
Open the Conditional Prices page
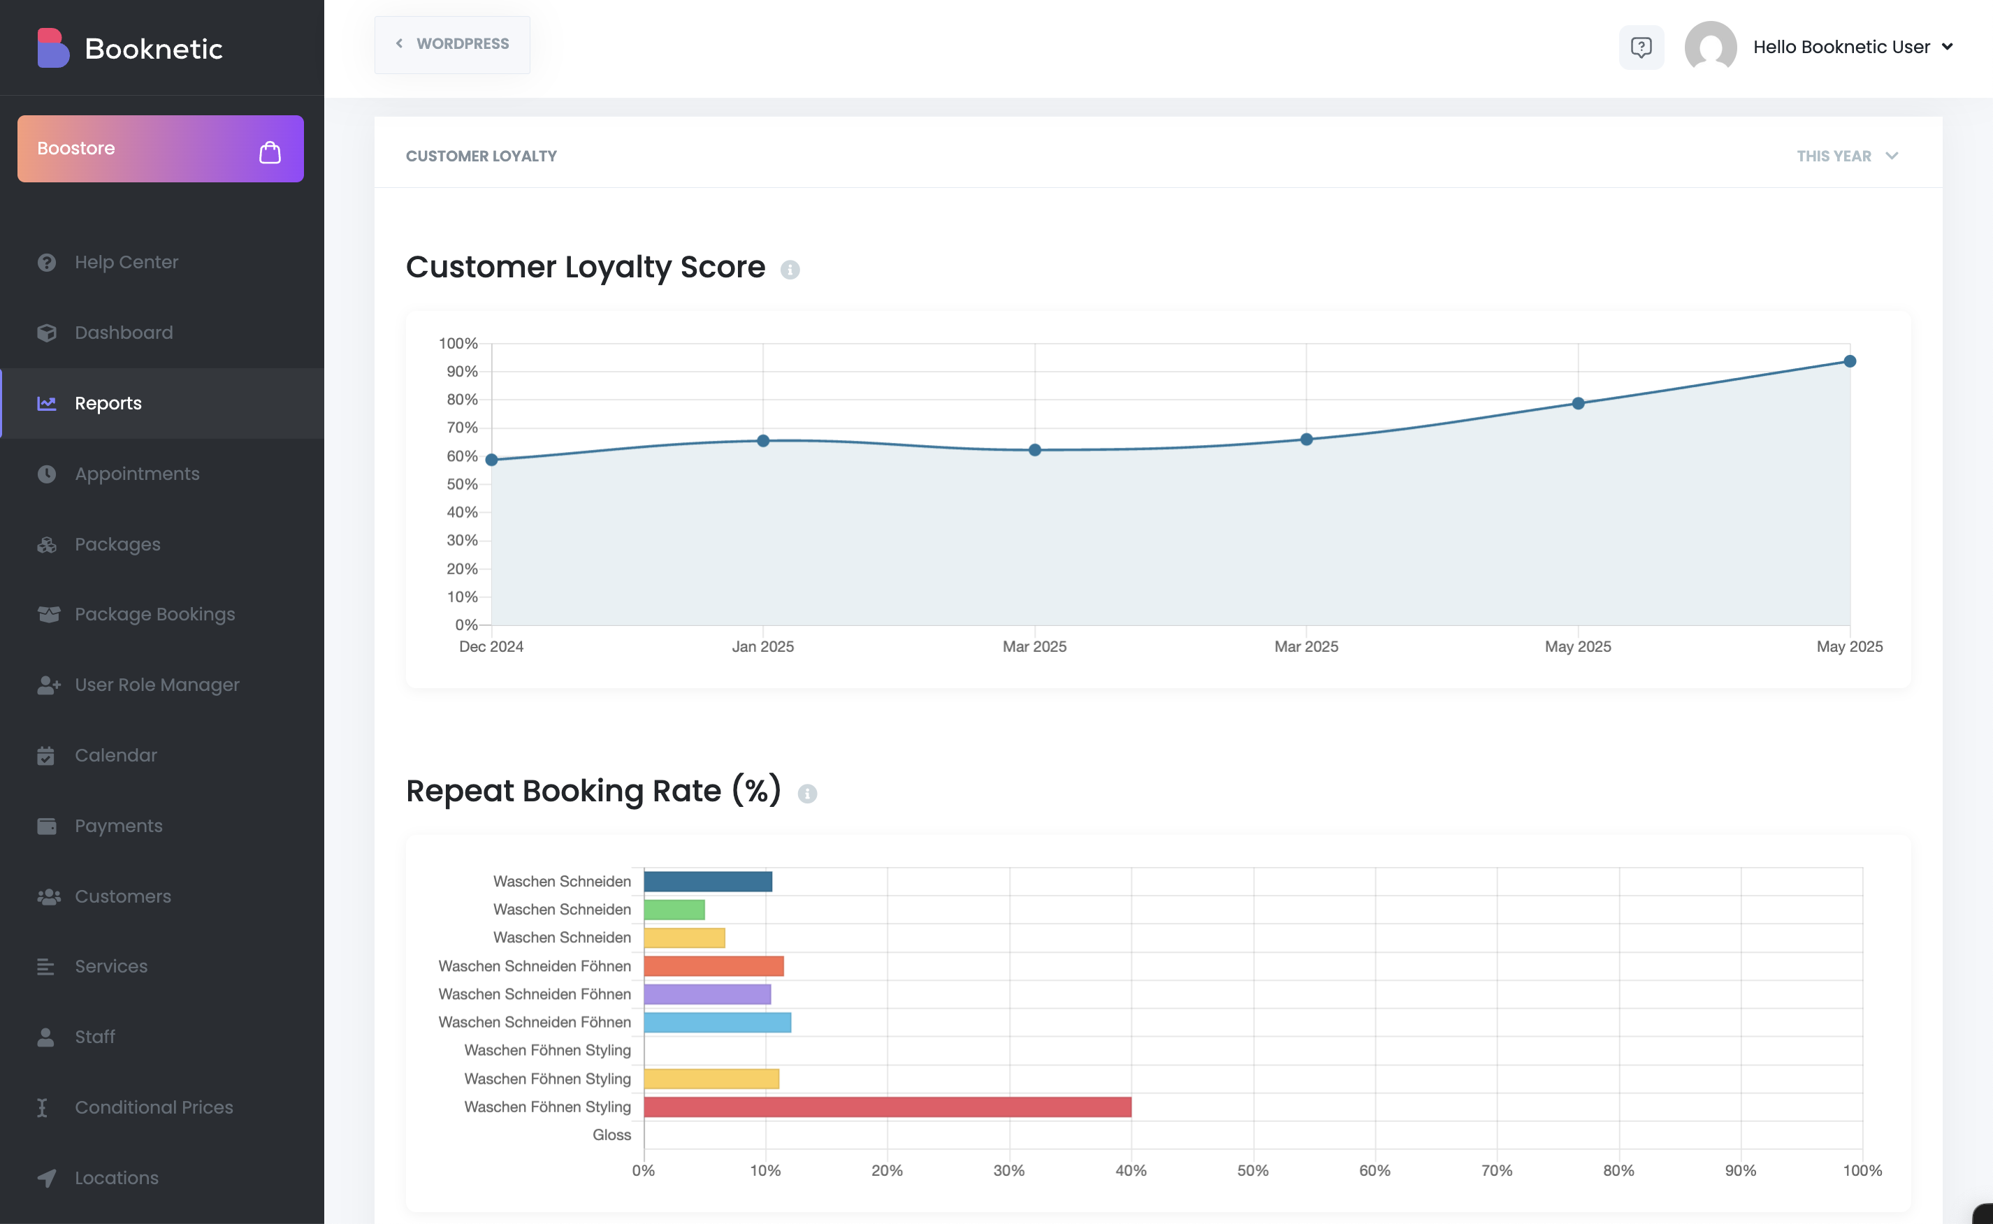153,1107
